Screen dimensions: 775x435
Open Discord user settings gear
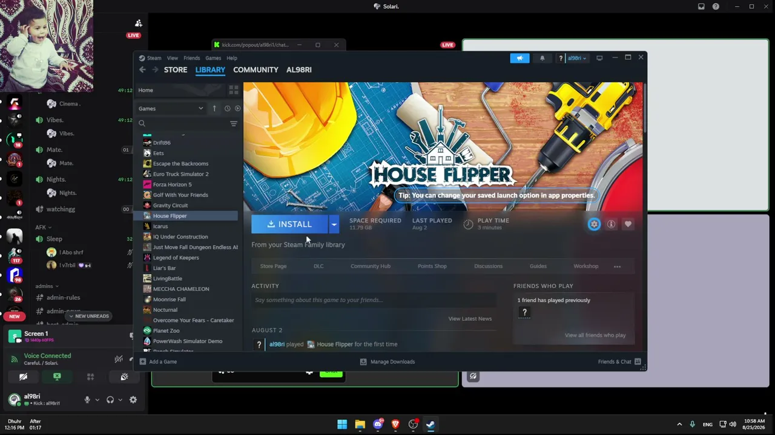pos(133,400)
